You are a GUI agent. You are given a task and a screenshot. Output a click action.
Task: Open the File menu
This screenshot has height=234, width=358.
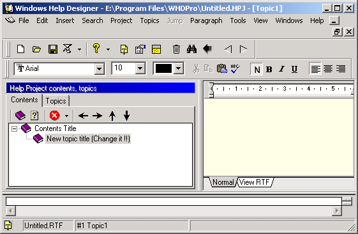(x=24, y=20)
